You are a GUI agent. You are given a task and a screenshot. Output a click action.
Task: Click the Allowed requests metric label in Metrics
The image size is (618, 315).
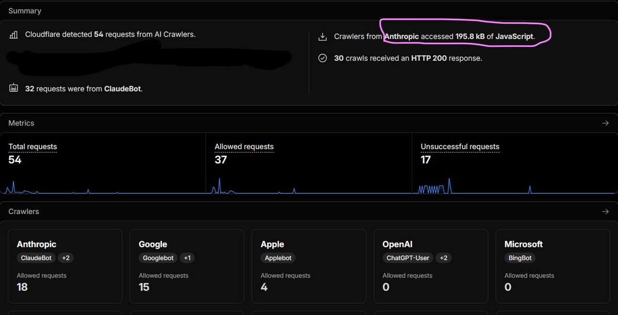coord(244,146)
